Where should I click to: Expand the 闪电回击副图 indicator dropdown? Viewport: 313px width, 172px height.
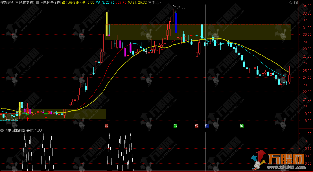(x=2, y=130)
